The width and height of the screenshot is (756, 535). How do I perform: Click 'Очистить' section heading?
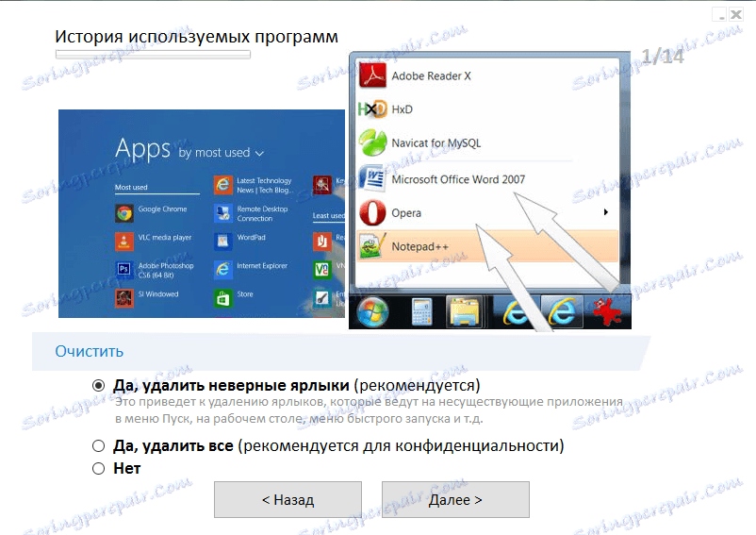point(90,351)
